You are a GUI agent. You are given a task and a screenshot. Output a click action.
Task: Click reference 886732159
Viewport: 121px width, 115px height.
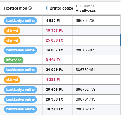click(x=85, y=89)
